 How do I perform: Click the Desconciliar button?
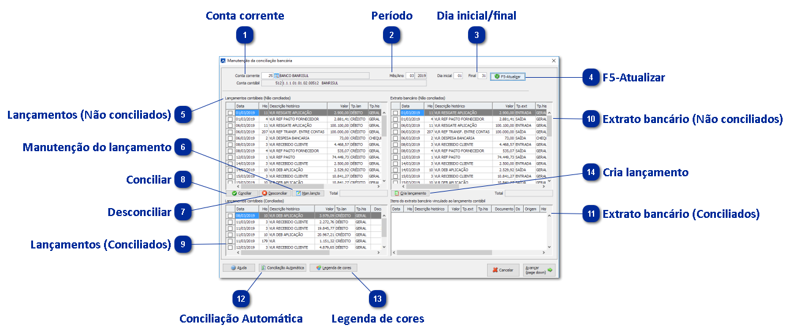[x=274, y=193]
